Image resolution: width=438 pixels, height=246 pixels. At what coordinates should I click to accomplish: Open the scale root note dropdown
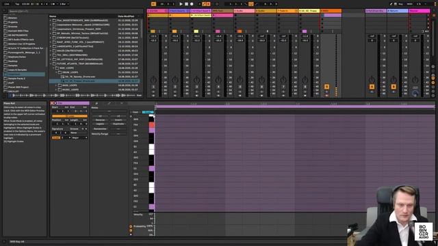coord(66,138)
